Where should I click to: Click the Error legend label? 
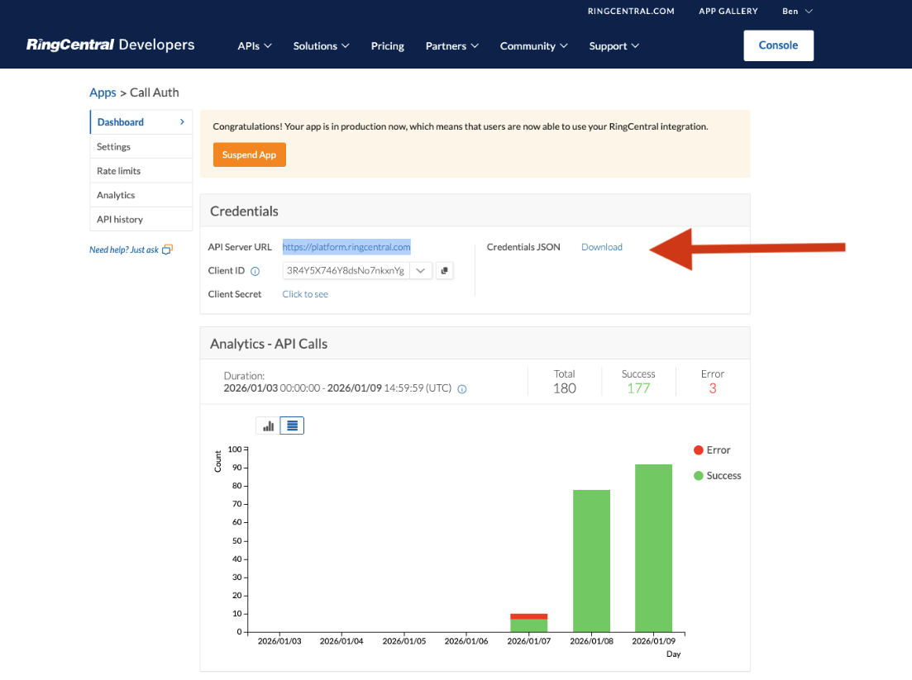[719, 449]
